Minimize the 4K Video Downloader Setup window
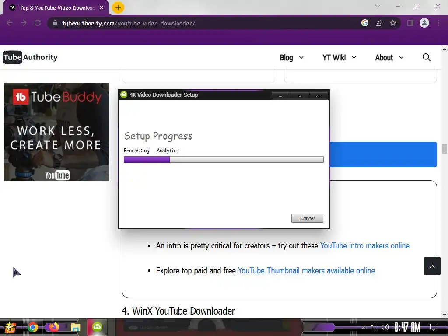The height and width of the screenshot is (336, 448). [x=280, y=95]
